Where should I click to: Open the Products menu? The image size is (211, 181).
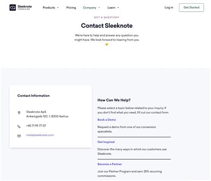49,8
